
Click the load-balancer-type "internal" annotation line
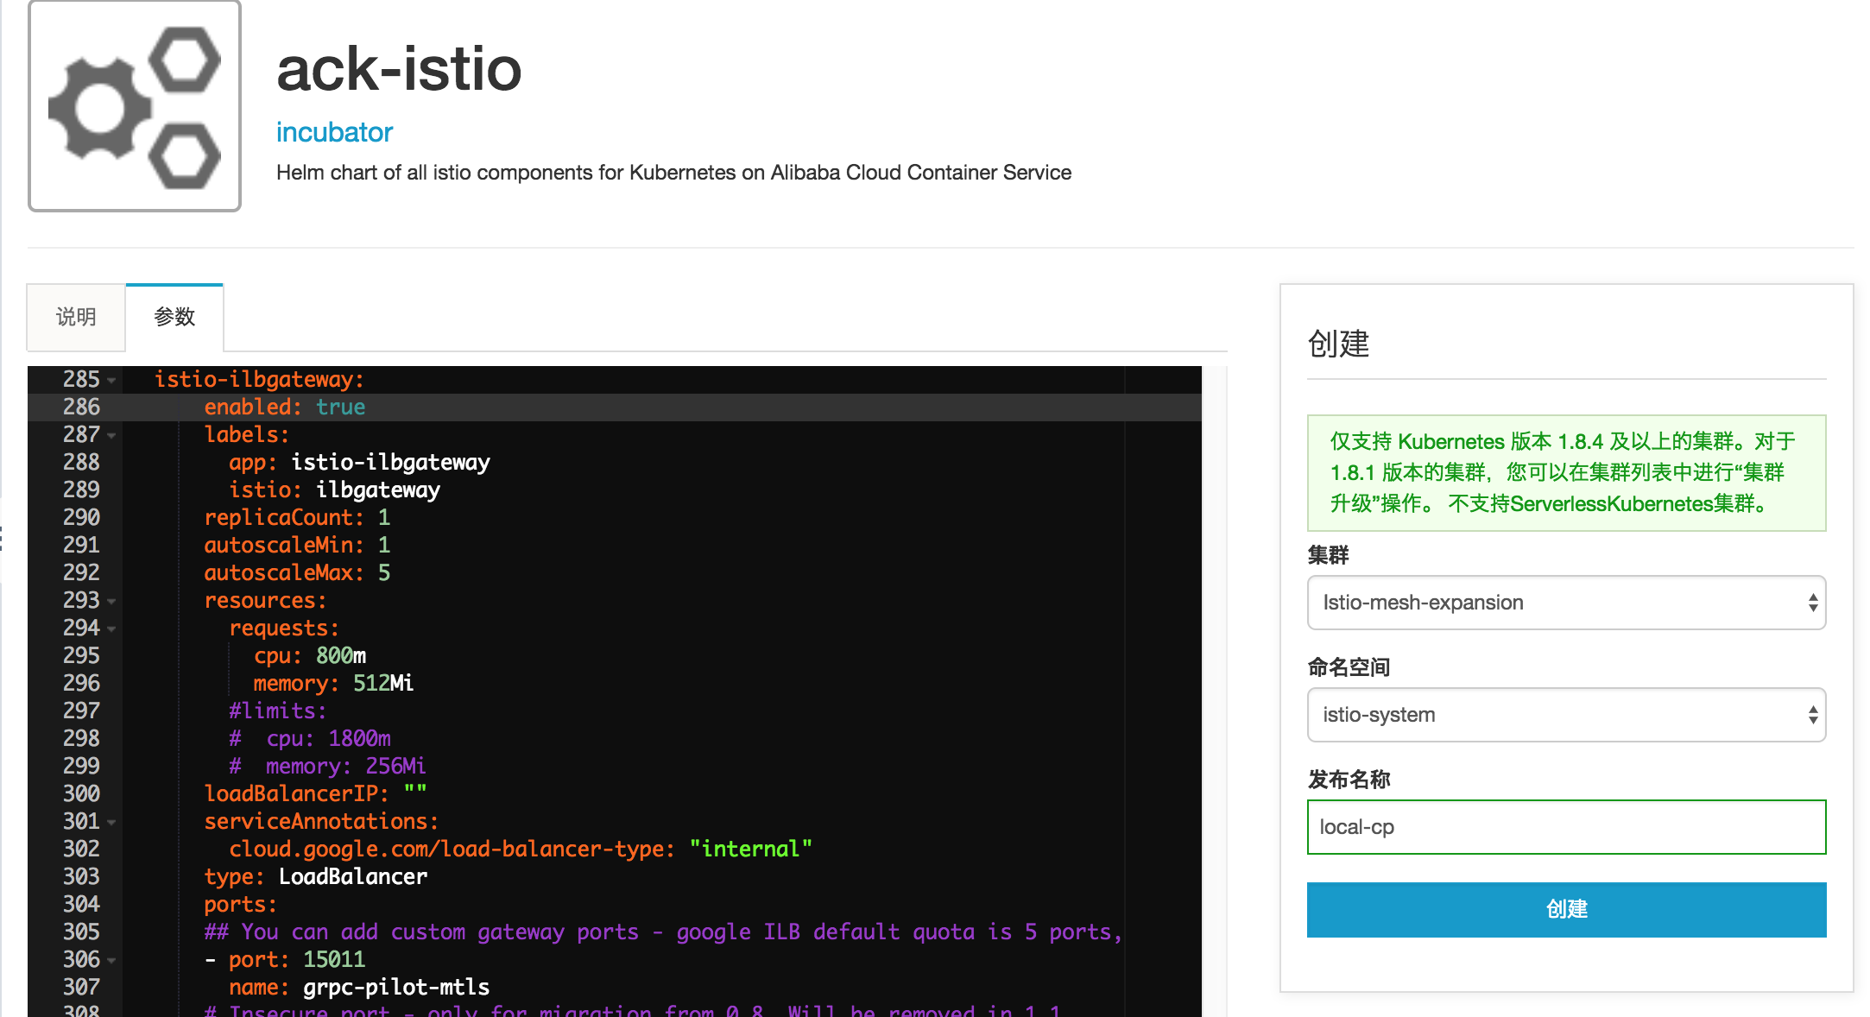(520, 849)
